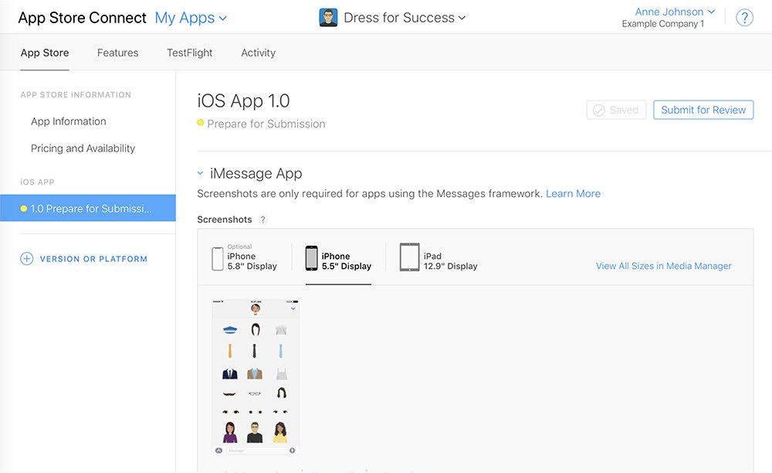Open the help question mark icon

[x=744, y=18]
